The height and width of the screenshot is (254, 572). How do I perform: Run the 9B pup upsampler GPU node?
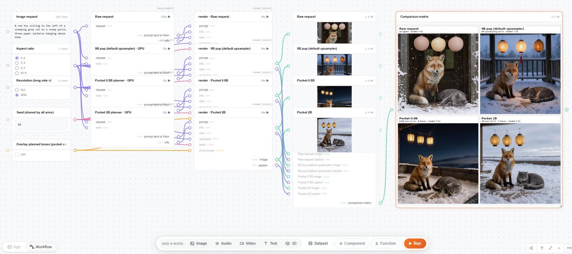pos(169,49)
